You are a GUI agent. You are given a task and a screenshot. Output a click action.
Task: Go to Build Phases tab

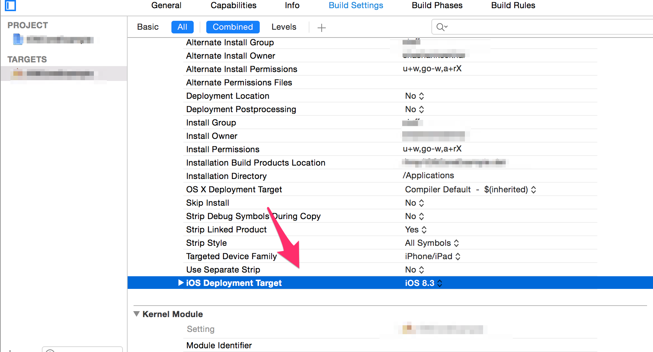437,6
